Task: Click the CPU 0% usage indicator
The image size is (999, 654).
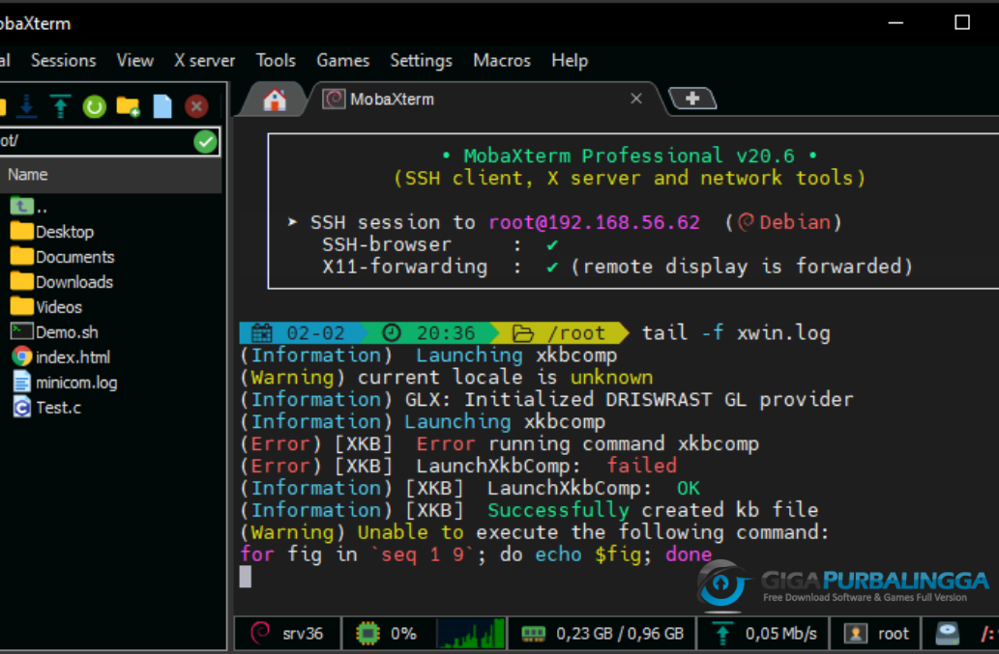Action: click(387, 633)
